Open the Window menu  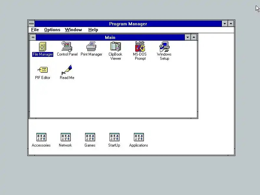pos(73,30)
